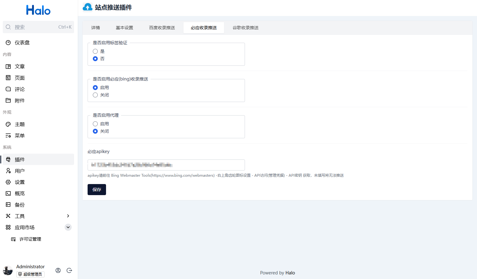This screenshot has width=477, height=279.
Task: Collapse the 应用市场 menu arrow
Action: (x=68, y=227)
